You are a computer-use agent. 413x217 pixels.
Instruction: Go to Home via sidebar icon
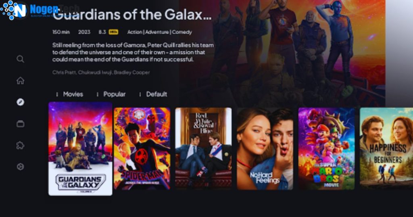pyautogui.click(x=20, y=81)
